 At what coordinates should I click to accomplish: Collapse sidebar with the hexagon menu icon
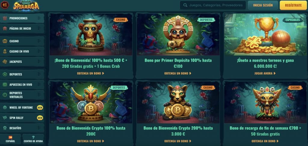(5, 5)
